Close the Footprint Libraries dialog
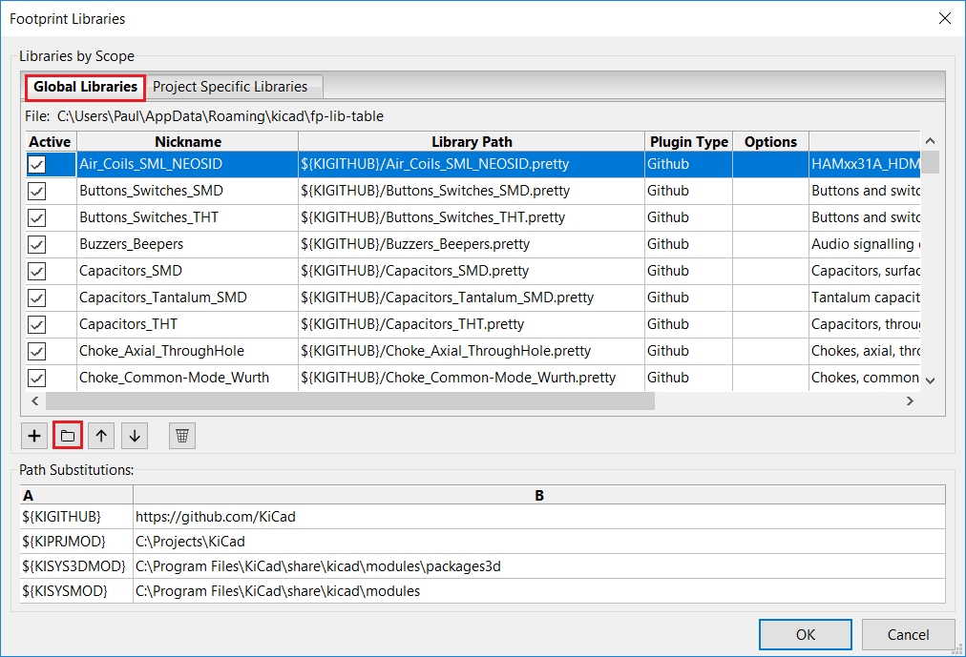 pyautogui.click(x=944, y=18)
